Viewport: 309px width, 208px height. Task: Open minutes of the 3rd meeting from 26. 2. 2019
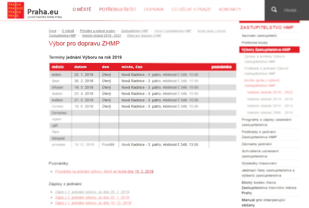coord(92,192)
